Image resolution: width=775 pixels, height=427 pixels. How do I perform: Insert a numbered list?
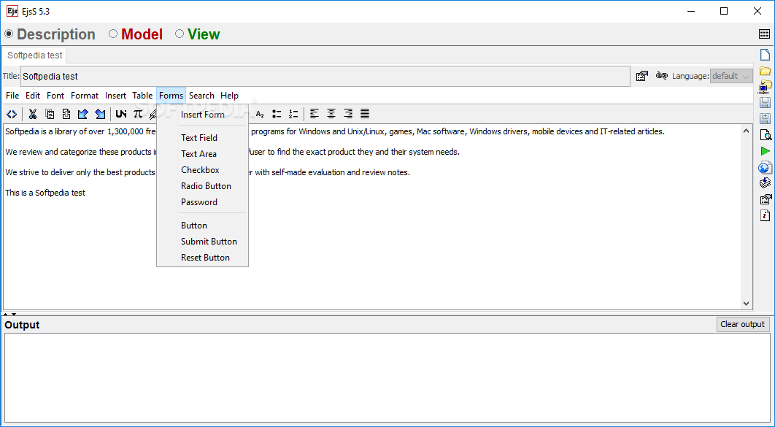tap(293, 114)
